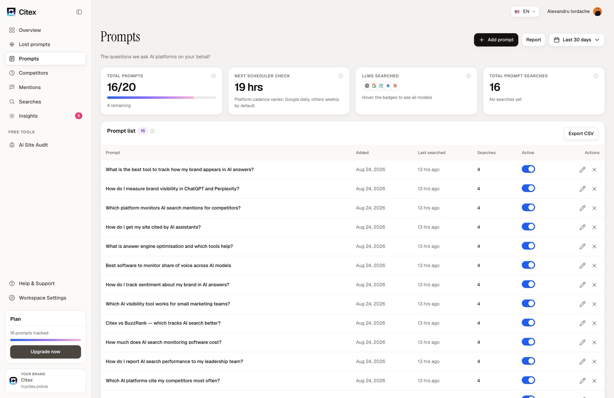
Task: Navigate to Mentions
Action: (45, 87)
